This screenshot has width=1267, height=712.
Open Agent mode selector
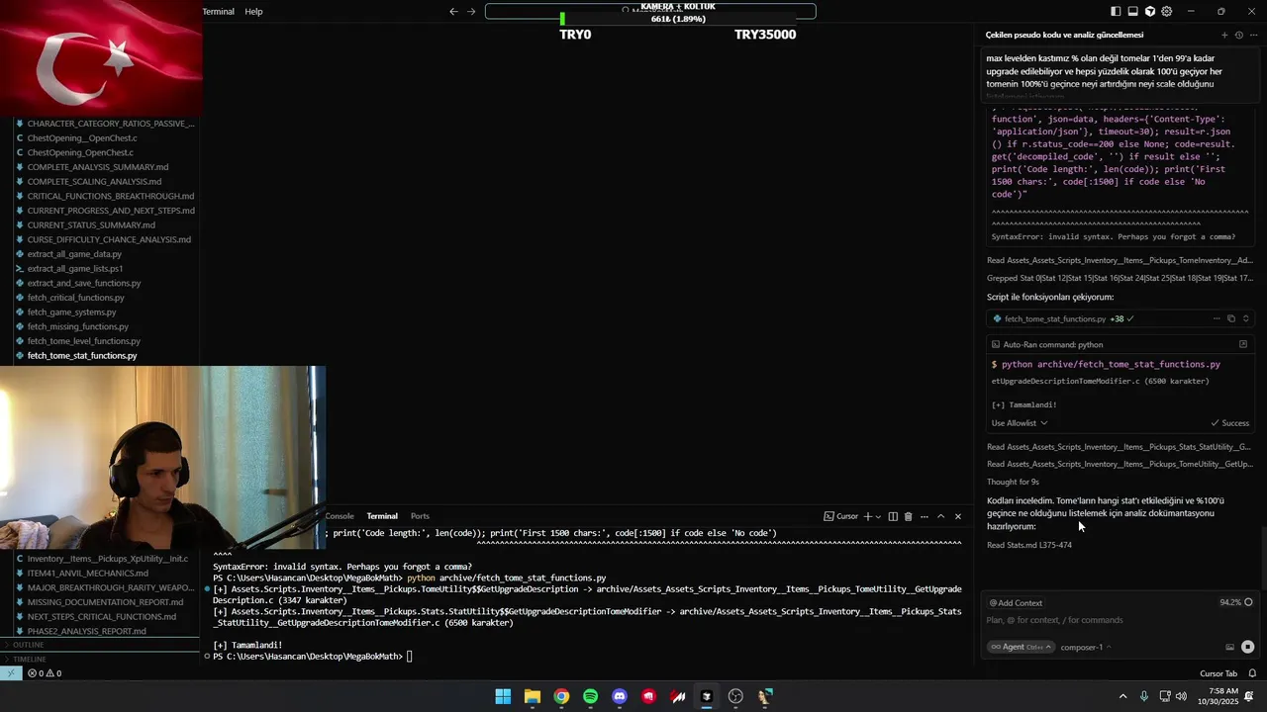point(1019,647)
